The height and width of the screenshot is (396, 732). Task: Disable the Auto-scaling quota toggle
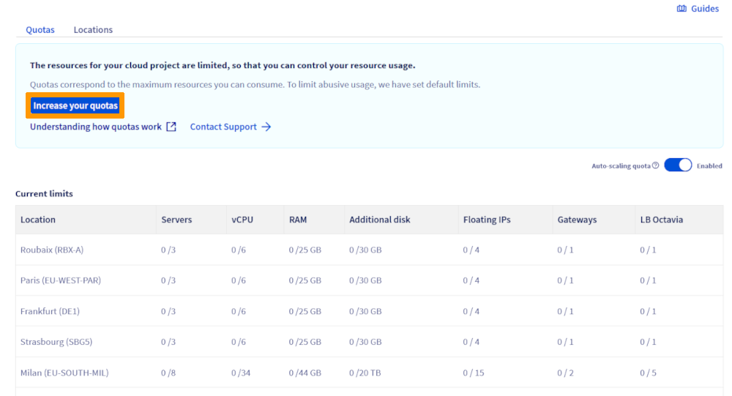tap(678, 165)
